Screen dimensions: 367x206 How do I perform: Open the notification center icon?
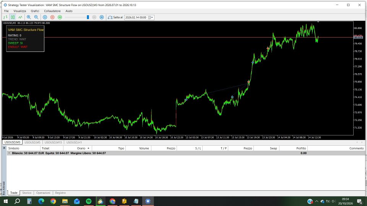[360, 201]
